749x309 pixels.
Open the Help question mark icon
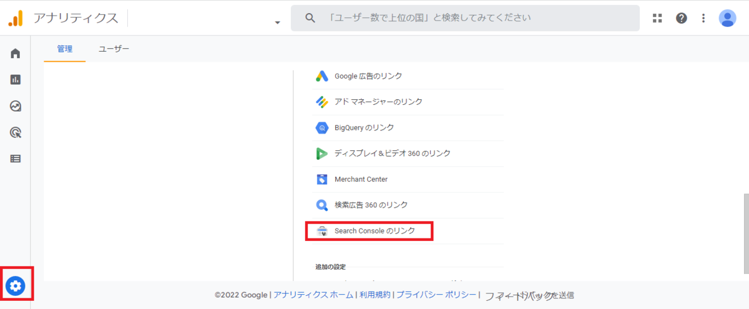click(x=682, y=18)
